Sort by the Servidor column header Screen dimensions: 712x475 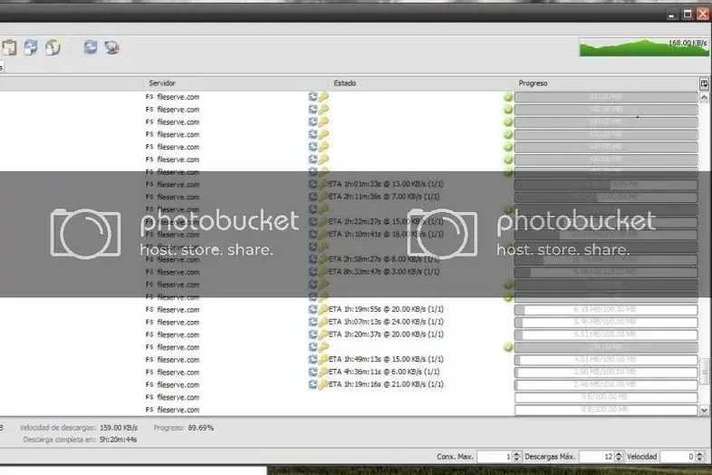[236, 83]
